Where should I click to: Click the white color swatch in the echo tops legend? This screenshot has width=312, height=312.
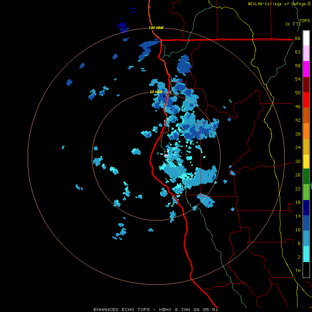point(306,38)
